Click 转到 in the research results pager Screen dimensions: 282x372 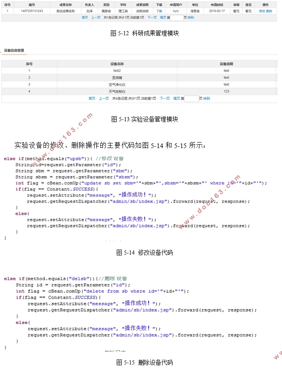pyautogui.click(x=191, y=18)
